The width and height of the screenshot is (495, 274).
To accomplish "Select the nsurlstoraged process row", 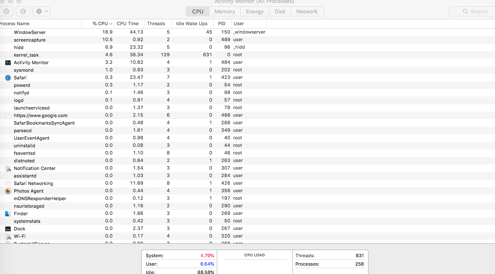I will coord(247,206).
